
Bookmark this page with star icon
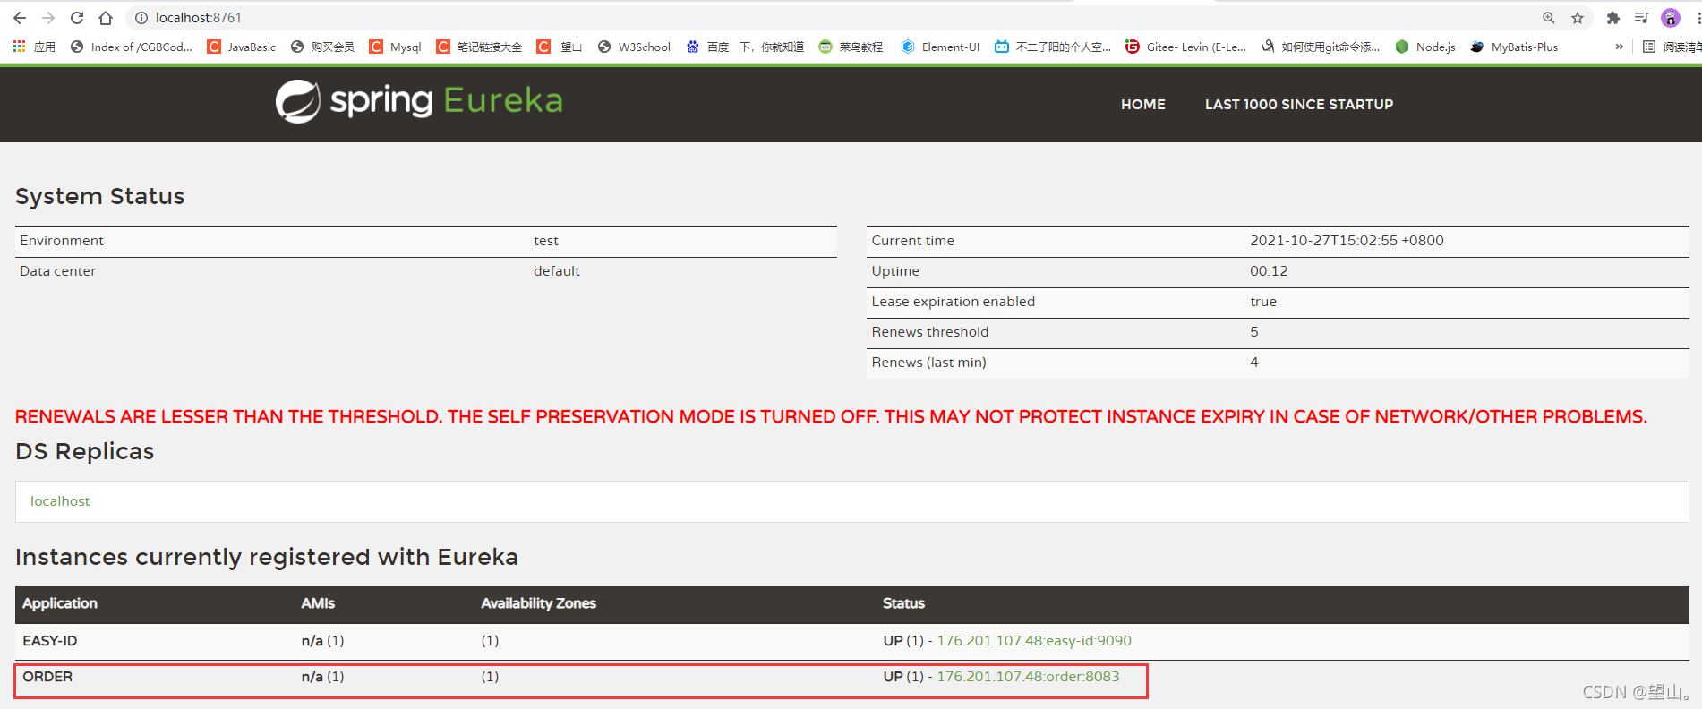tap(1578, 18)
